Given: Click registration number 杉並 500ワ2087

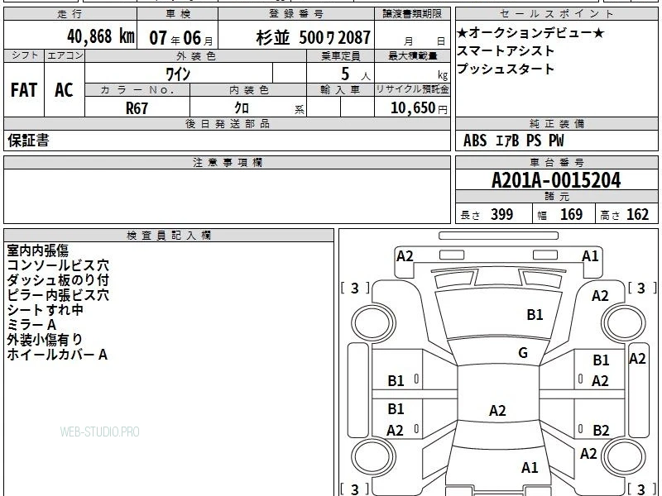Looking at the screenshot, I should click(314, 38).
